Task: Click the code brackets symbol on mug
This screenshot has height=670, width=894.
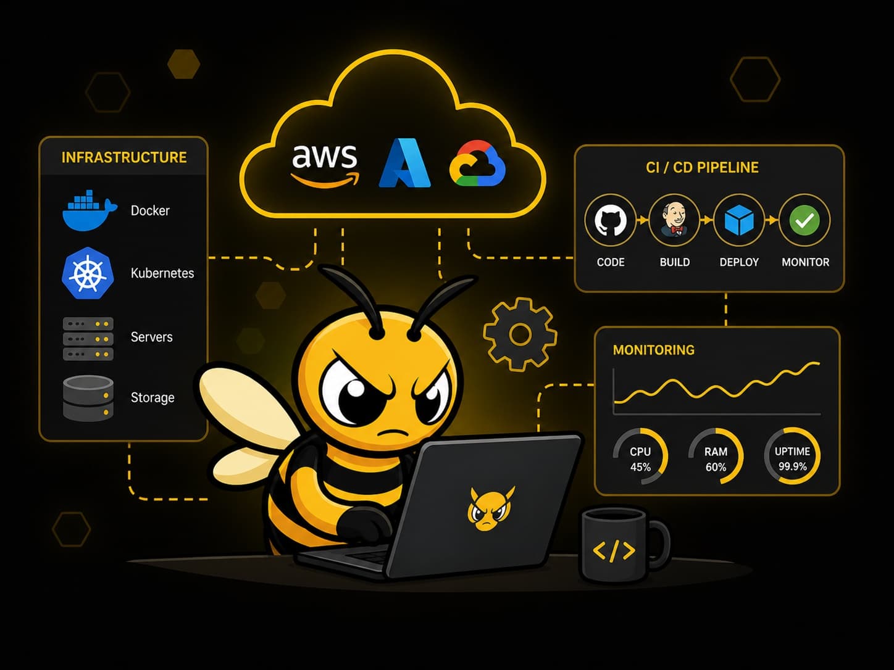Action: [x=614, y=550]
